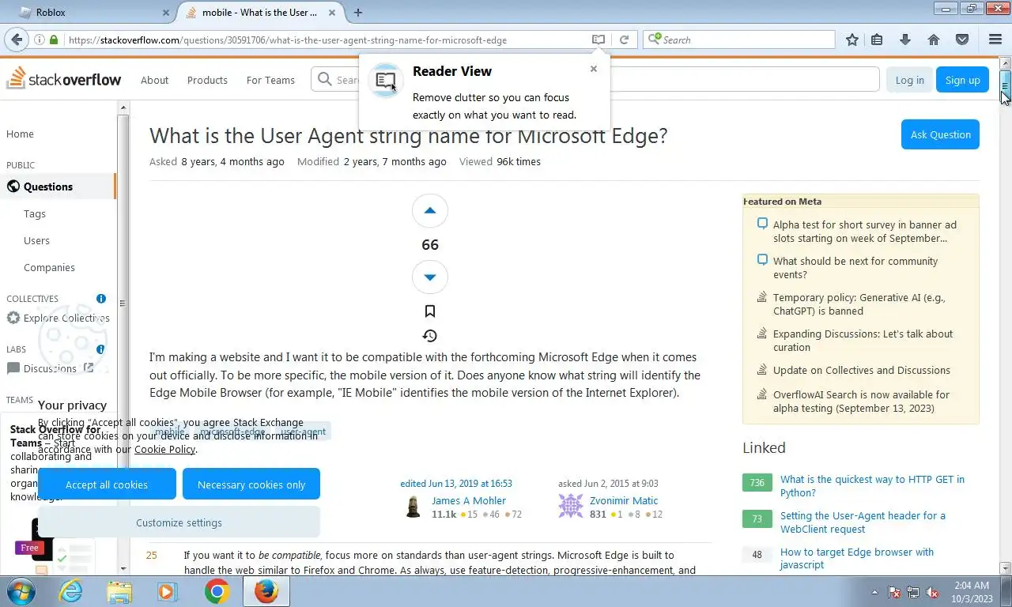The height and width of the screenshot is (607, 1012).
Task: Open File Explorer from taskbar
Action: [x=119, y=591]
